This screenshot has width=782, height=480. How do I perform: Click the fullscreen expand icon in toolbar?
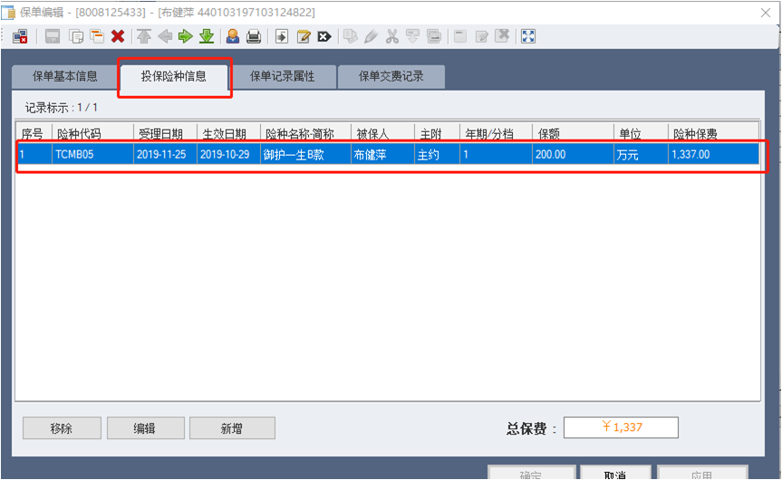pyautogui.click(x=528, y=36)
